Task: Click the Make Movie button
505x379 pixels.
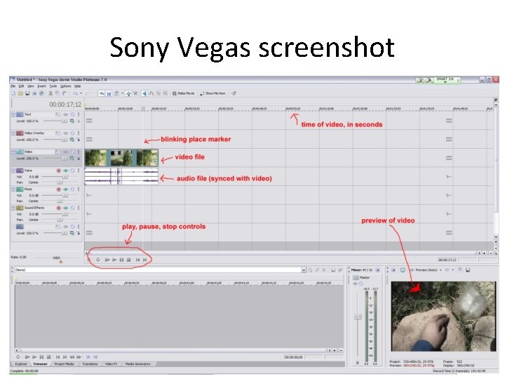Action: pyautogui.click(x=183, y=93)
